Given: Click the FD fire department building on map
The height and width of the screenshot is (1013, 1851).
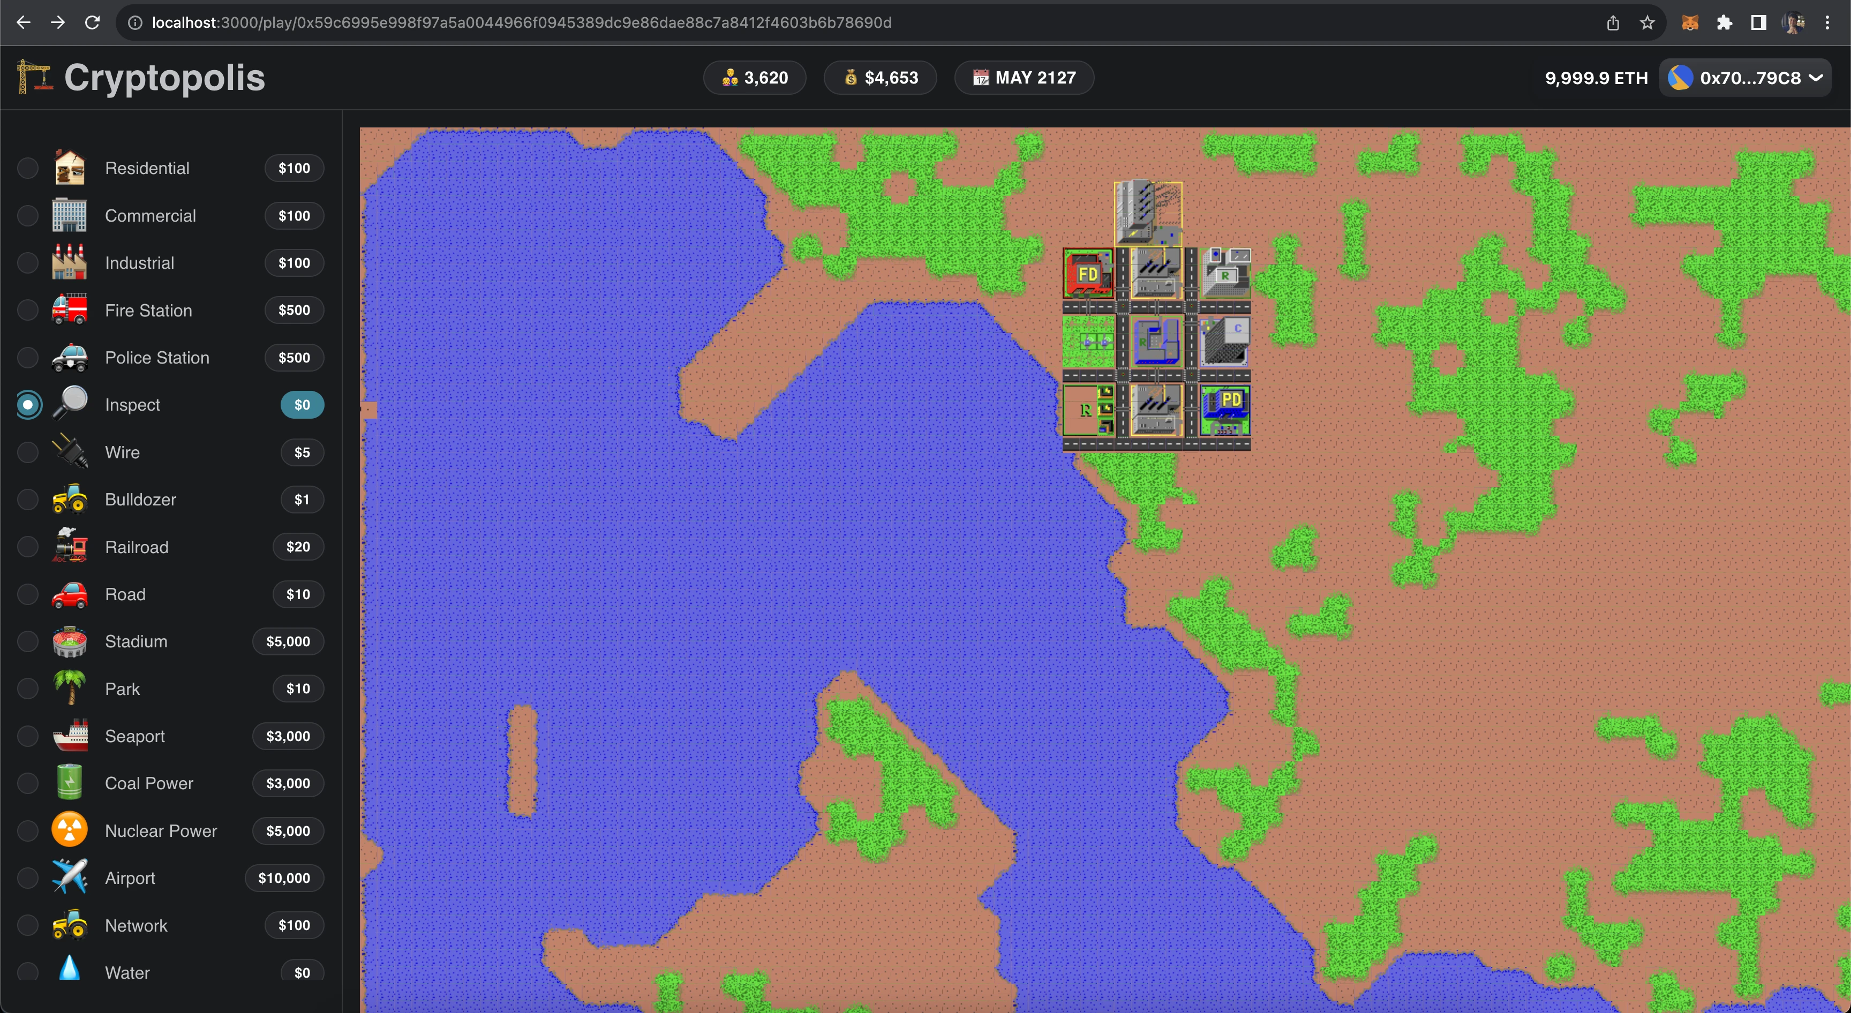Looking at the screenshot, I should pos(1088,274).
